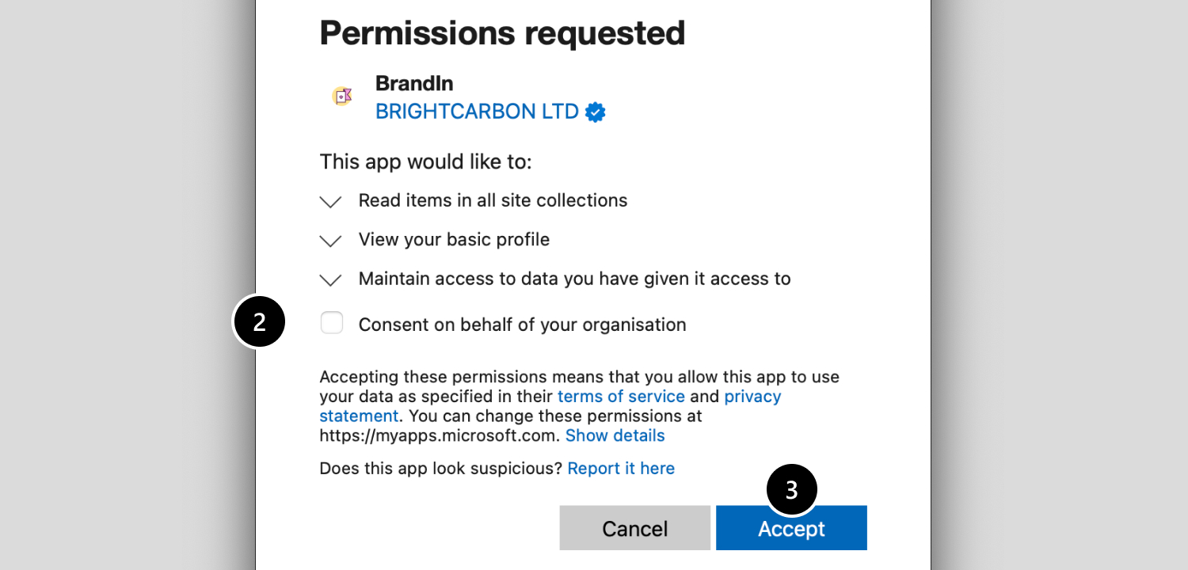1188x570 pixels.
Task: Report suspicious app via 'Report it here'
Action: 621,469
